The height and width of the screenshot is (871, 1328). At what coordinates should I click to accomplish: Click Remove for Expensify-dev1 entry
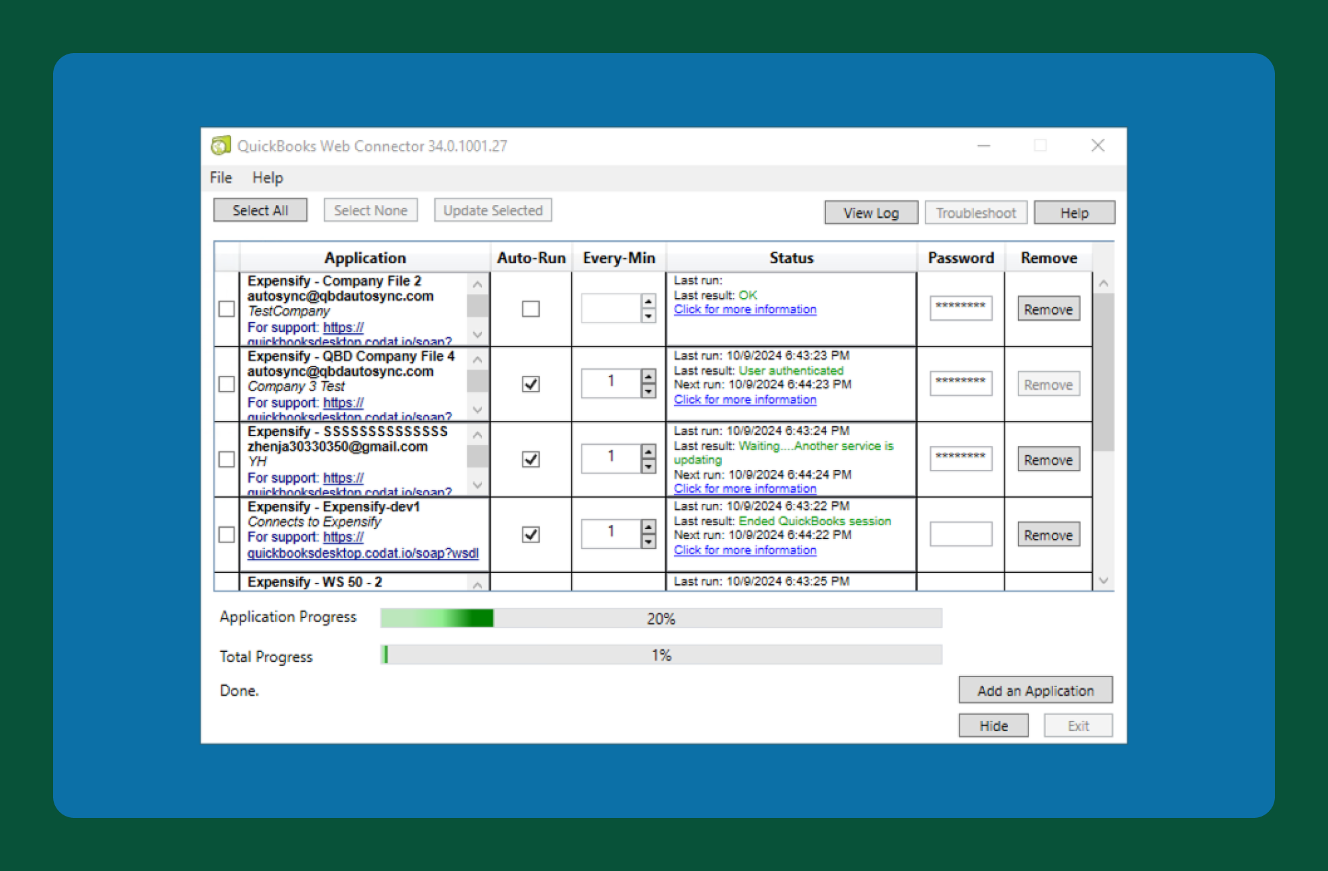pos(1048,534)
